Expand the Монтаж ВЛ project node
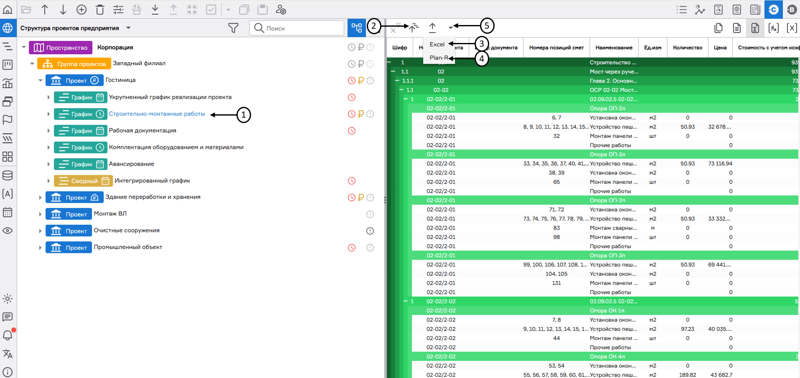Viewport: 800px width, 378px height. point(41,214)
